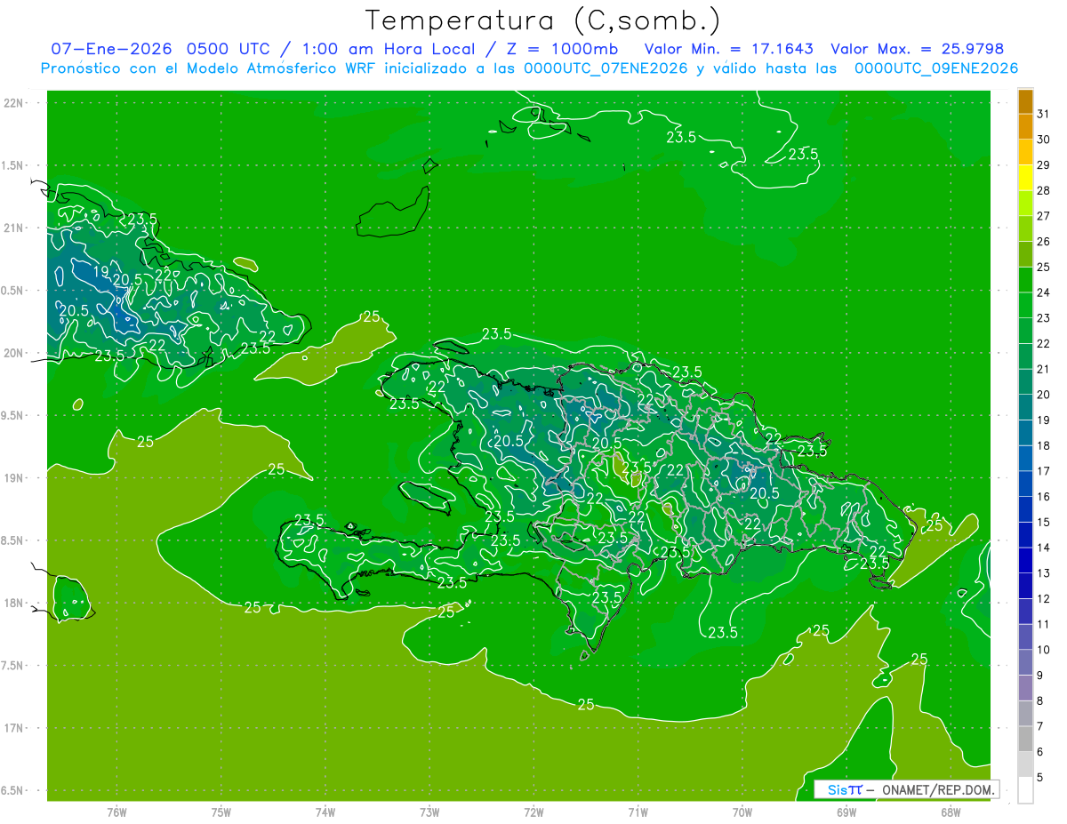Click the '73W' longitude axis label
This screenshot has height=824, width=1067.
click(x=429, y=812)
